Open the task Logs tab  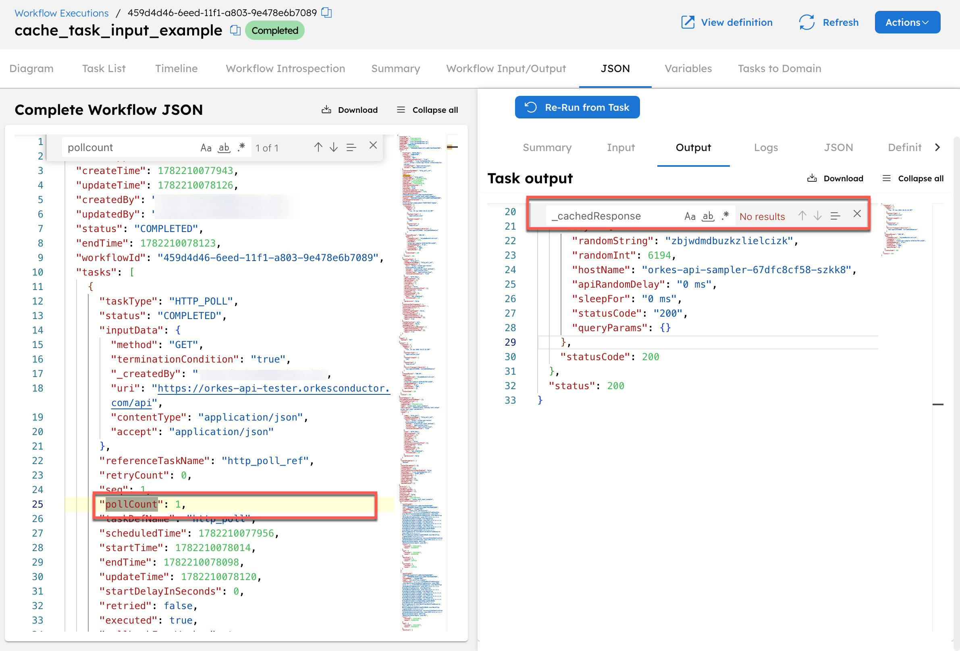click(x=765, y=147)
